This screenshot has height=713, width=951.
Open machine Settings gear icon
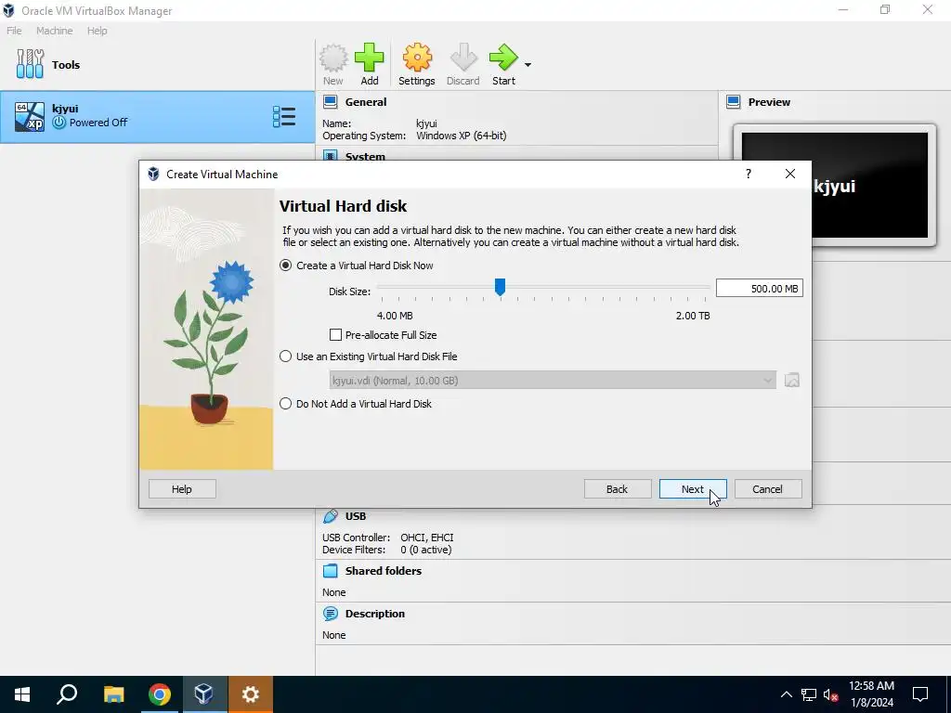point(417,58)
